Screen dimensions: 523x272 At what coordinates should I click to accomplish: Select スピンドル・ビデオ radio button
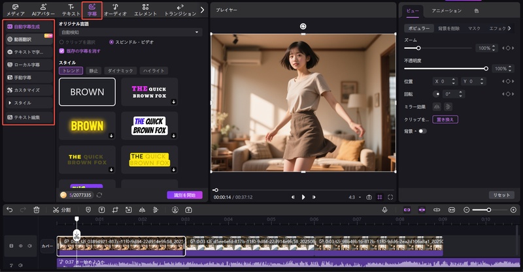pyautogui.click(x=111, y=42)
